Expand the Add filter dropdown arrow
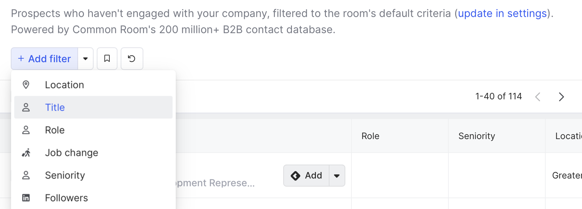The image size is (582, 209). pos(85,59)
